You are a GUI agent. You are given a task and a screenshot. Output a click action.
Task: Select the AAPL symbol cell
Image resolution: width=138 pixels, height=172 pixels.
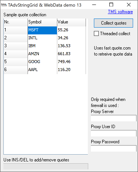42,70
